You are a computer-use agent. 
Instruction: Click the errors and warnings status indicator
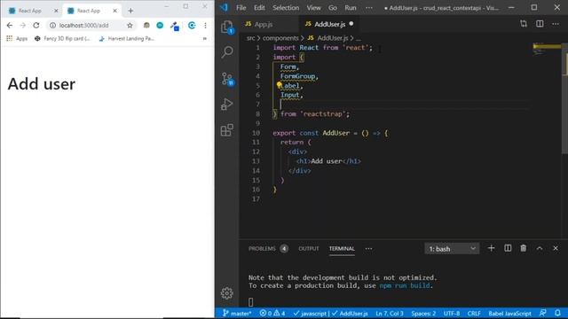tap(272, 313)
